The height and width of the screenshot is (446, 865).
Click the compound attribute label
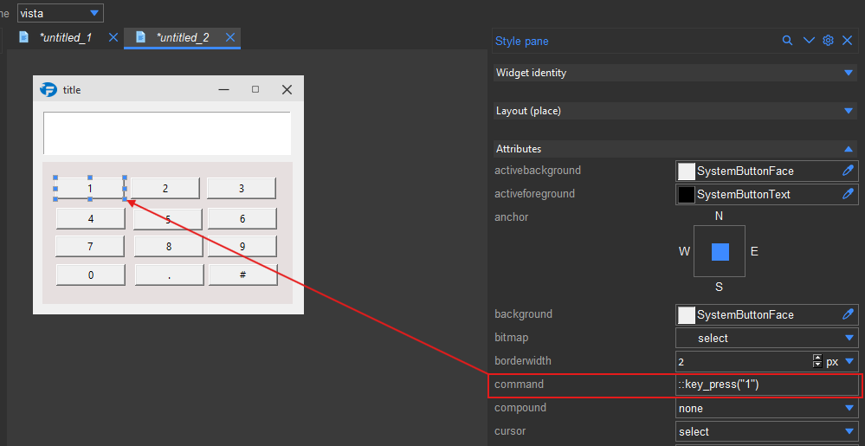520,408
